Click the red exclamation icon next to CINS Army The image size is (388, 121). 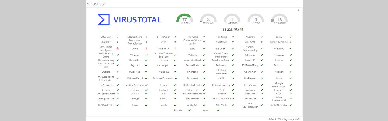[175, 48]
